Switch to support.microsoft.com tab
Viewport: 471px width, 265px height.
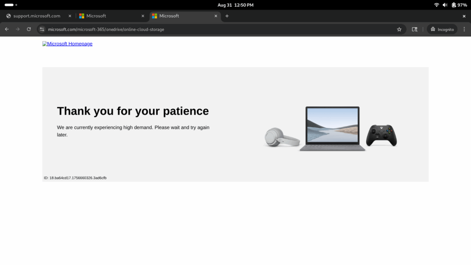point(37,16)
